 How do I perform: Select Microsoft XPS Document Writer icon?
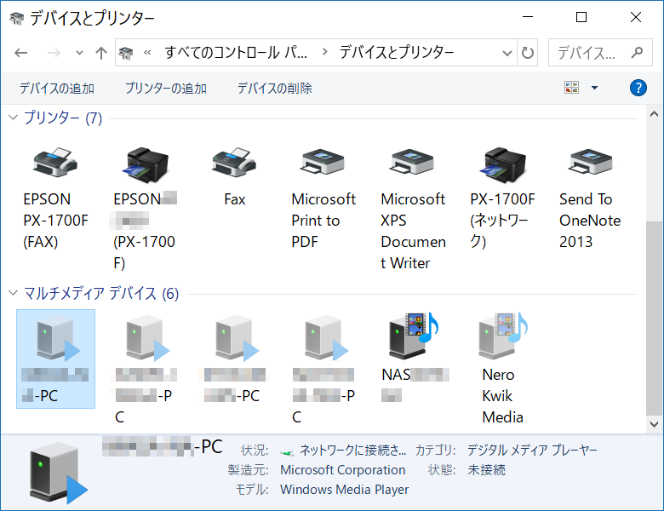[412, 162]
